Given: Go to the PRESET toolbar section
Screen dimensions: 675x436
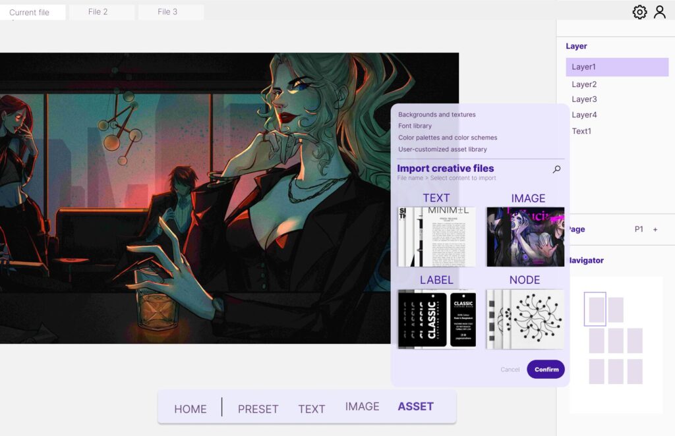Looking at the screenshot, I should (258, 409).
